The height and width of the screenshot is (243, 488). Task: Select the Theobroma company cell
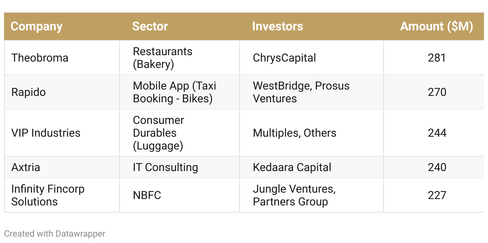(40, 58)
